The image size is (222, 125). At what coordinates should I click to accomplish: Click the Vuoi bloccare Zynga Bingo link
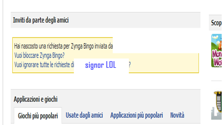(x=39, y=55)
